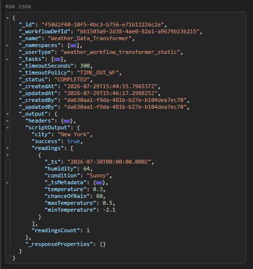The width and height of the screenshot is (253, 269).
Task: Click the headers fold arrow in gutter
Action: point(7,121)
